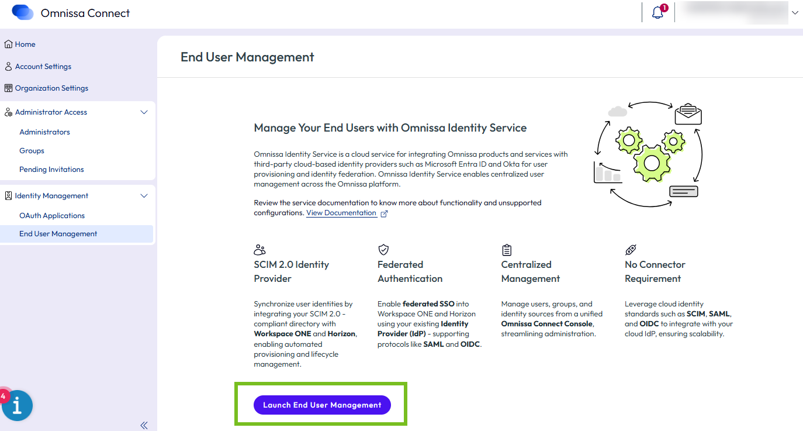803x431 pixels.
Task: Click the Omnissa Connect title text
Action: pos(85,13)
